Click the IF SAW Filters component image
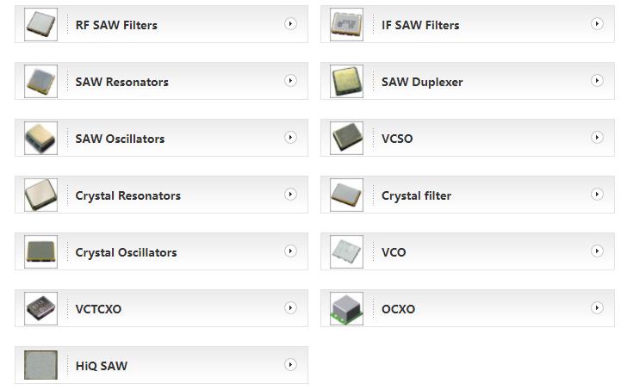 (347, 25)
